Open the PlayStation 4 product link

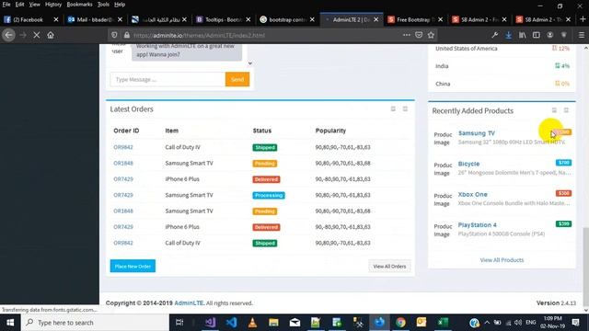(477, 224)
